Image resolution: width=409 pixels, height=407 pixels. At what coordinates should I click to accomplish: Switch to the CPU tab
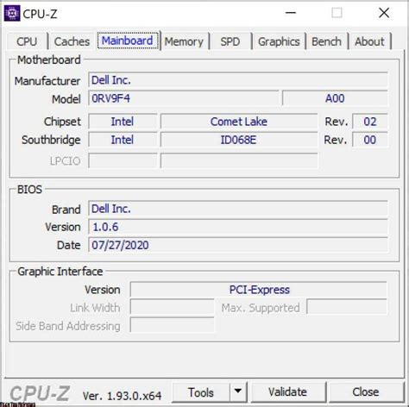tap(27, 41)
